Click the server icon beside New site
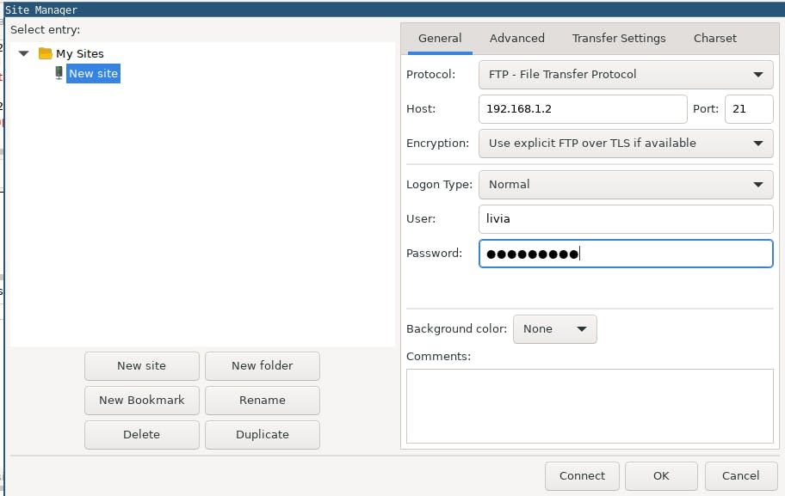 coord(58,73)
